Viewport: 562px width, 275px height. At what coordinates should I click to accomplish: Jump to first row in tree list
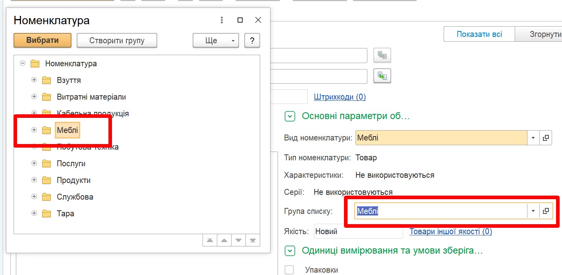[x=210, y=240]
